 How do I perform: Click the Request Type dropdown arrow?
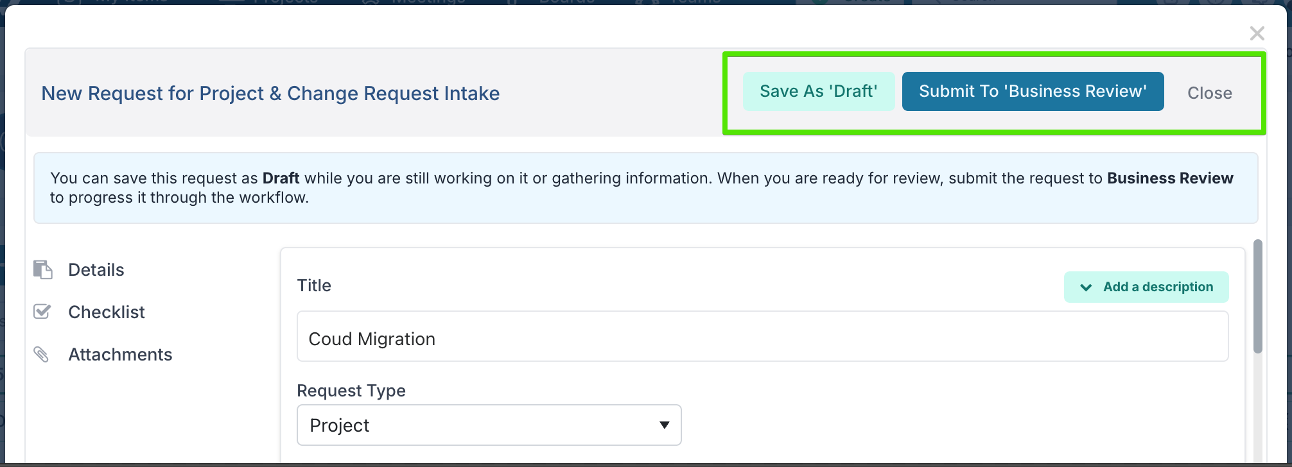[664, 425]
